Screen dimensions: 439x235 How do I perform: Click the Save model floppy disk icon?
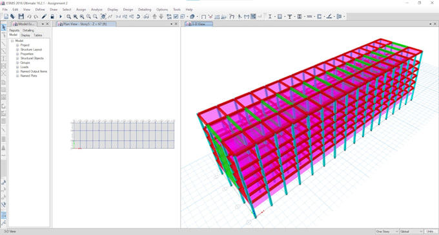tap(21, 17)
